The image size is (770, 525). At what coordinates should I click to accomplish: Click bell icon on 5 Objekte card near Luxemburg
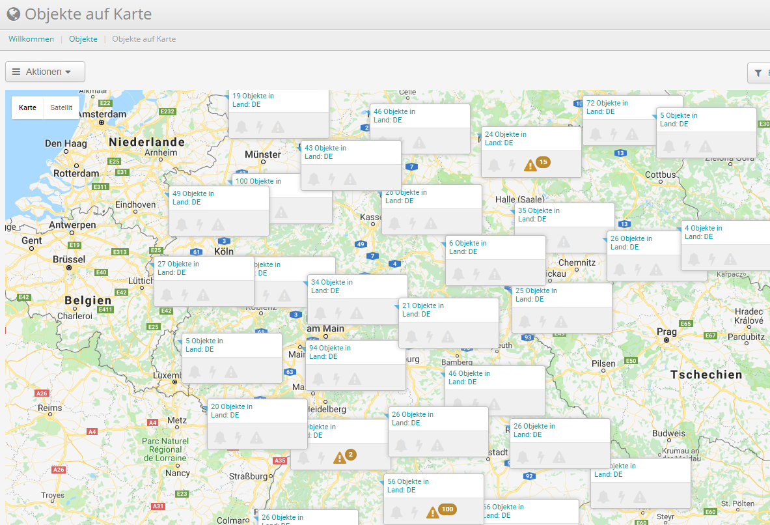195,372
